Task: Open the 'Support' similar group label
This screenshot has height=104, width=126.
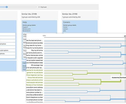Action: (25, 27)
